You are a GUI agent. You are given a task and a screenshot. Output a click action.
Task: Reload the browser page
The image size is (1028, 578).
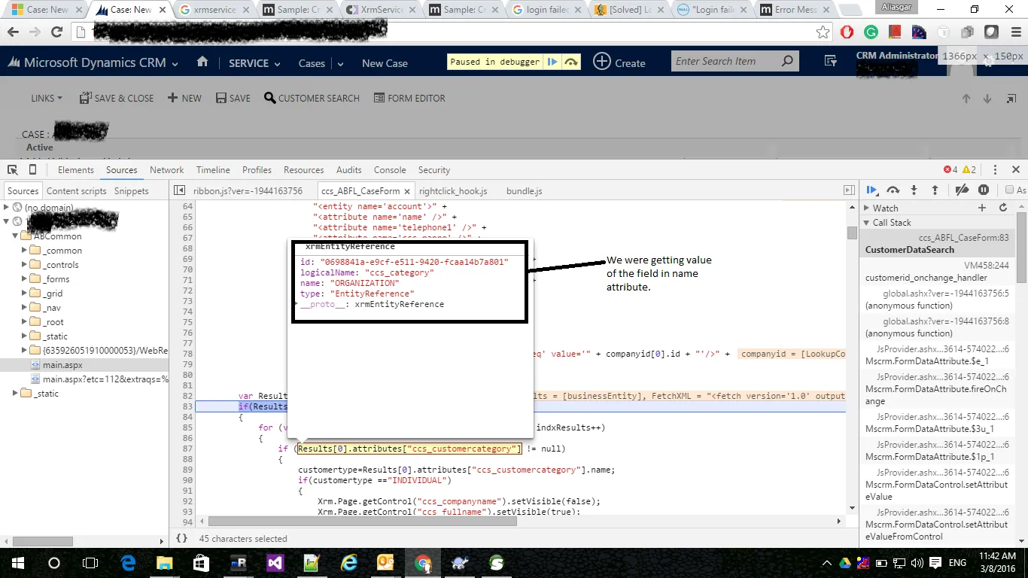pyautogui.click(x=56, y=32)
